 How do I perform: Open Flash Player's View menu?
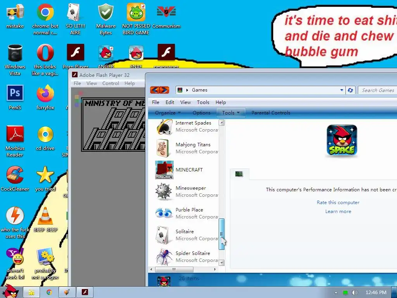click(91, 83)
